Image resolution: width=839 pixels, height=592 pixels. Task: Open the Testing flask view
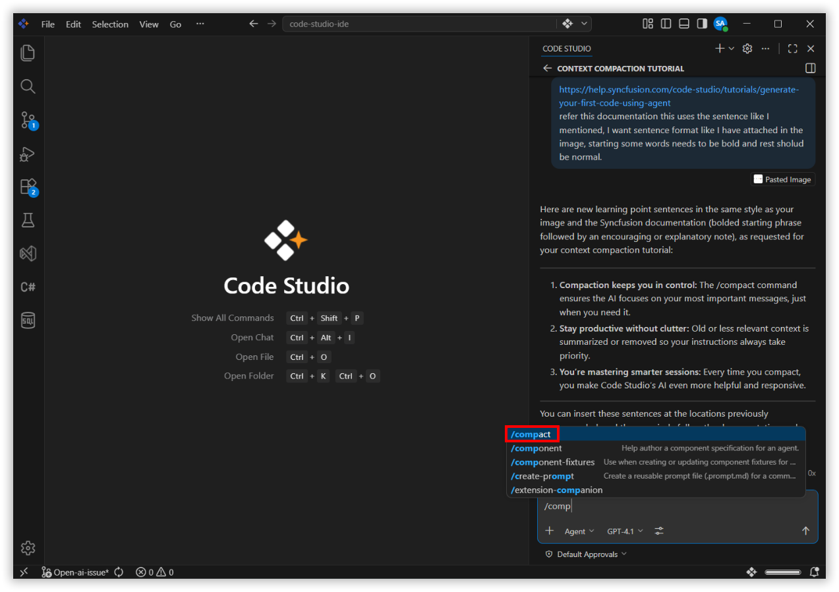28,220
